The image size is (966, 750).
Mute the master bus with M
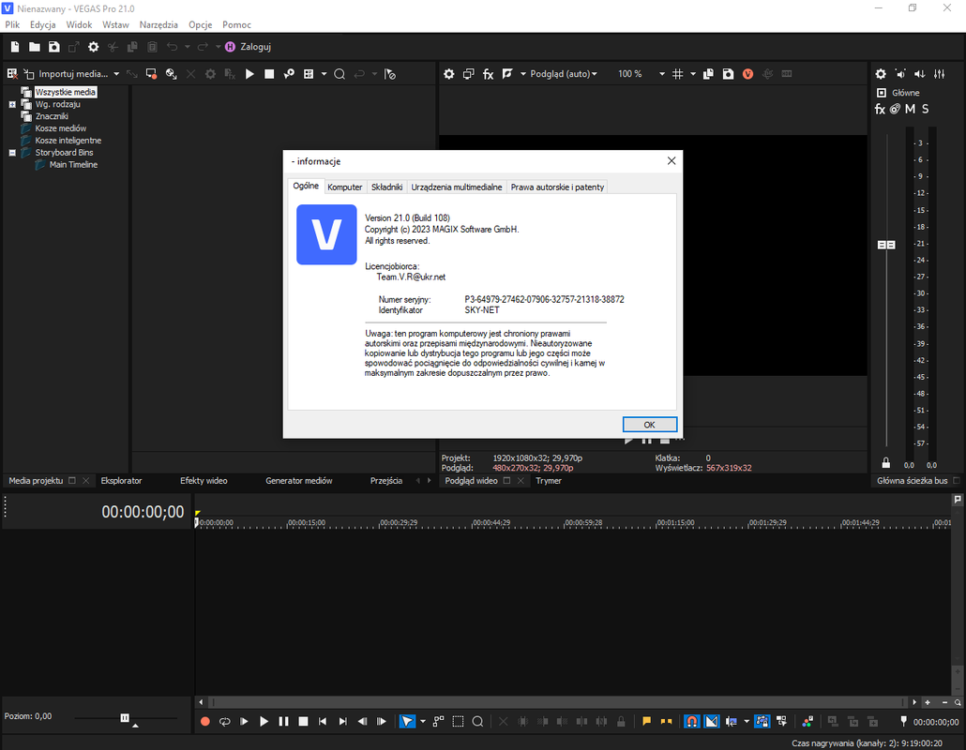911,109
